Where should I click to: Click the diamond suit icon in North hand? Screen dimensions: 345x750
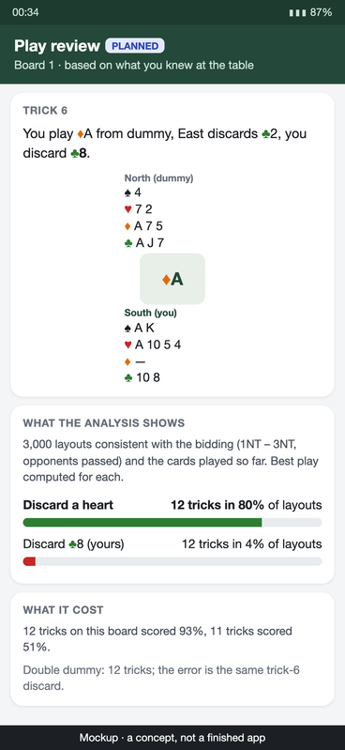[127, 226]
